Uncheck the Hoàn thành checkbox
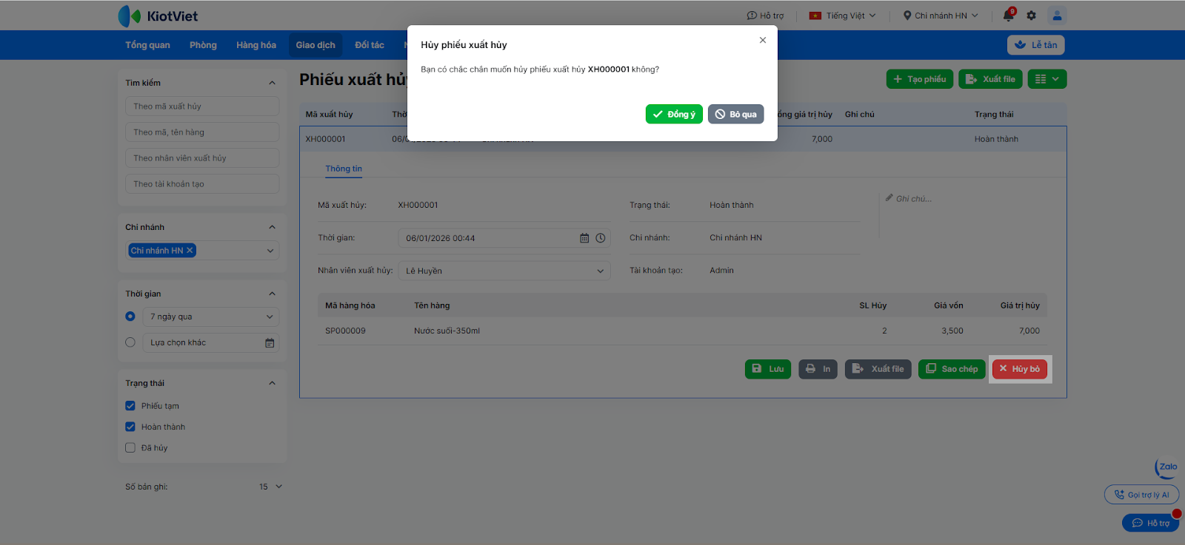The height and width of the screenshot is (545, 1185). click(x=130, y=427)
